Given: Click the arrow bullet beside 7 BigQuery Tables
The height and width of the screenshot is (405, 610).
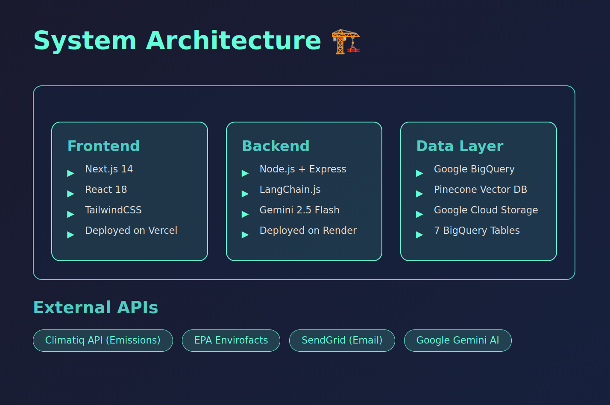Looking at the screenshot, I should (419, 235).
